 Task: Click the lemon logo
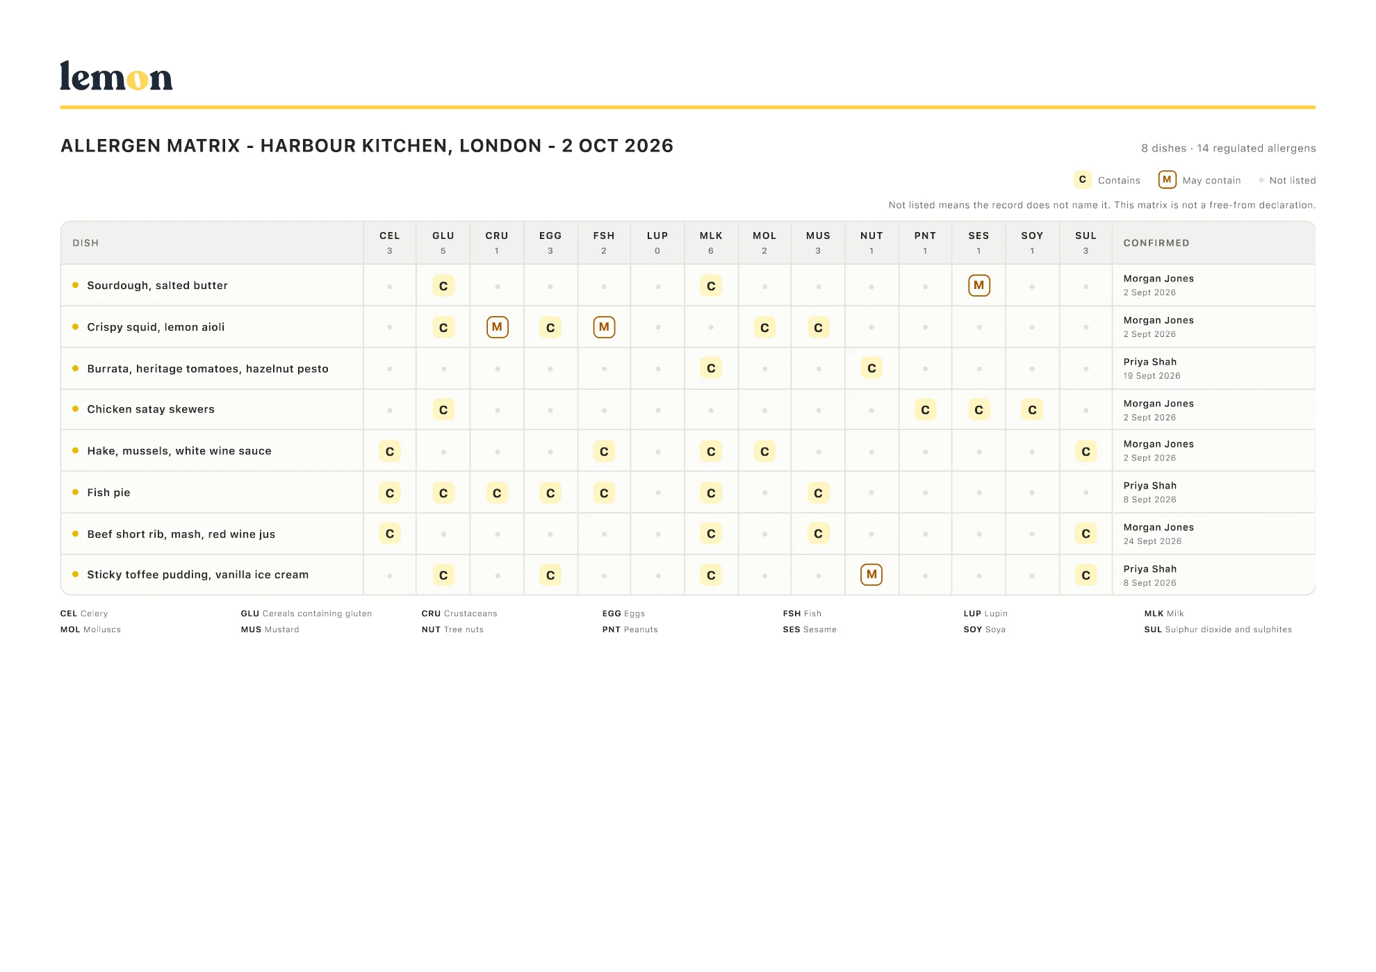(116, 76)
